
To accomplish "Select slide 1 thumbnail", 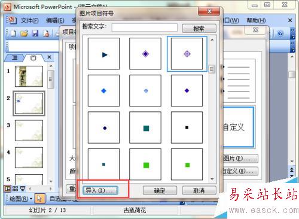I will click(x=29, y=76).
